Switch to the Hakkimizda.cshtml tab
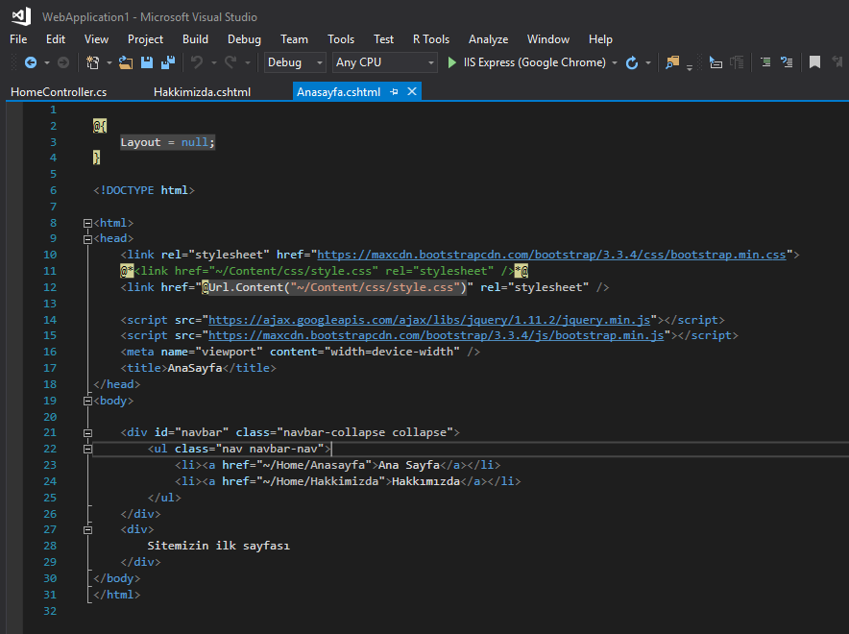849x634 pixels. (202, 92)
